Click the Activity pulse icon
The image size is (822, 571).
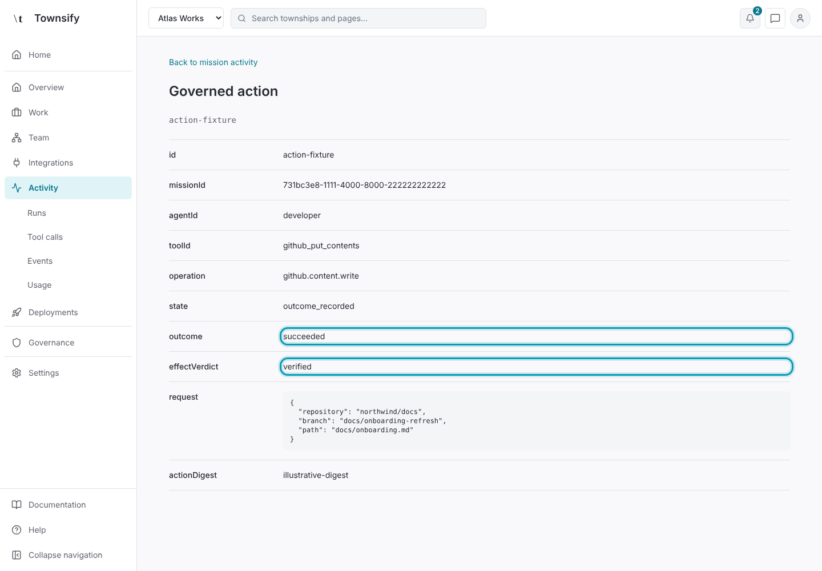pyautogui.click(x=17, y=188)
